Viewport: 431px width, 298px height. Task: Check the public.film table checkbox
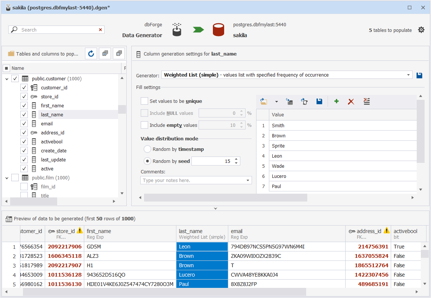(15, 178)
